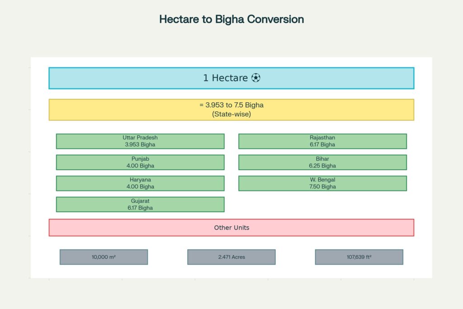Click the Hectare to Bigha Conversion title
The width and height of the screenshot is (463, 309).
click(231, 19)
